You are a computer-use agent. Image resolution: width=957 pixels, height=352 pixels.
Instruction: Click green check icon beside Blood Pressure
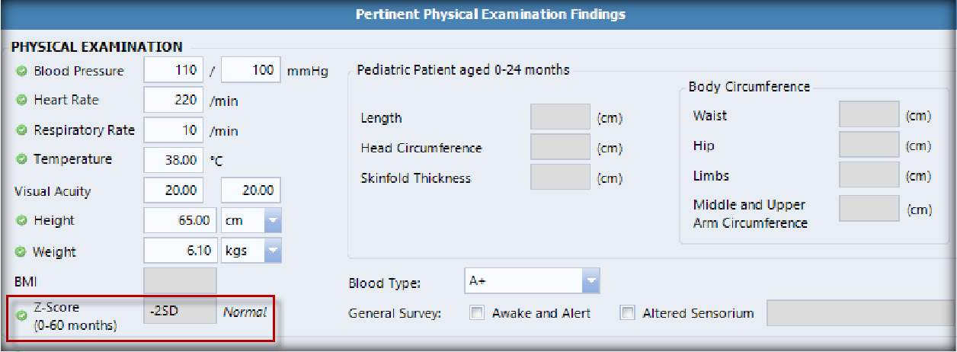[22, 72]
